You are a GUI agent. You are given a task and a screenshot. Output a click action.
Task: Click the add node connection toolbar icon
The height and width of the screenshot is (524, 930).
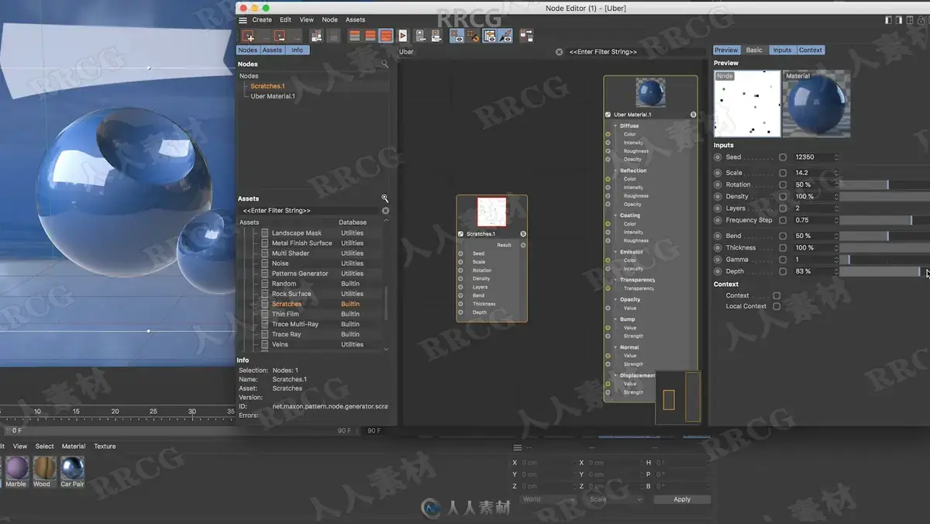[280, 36]
